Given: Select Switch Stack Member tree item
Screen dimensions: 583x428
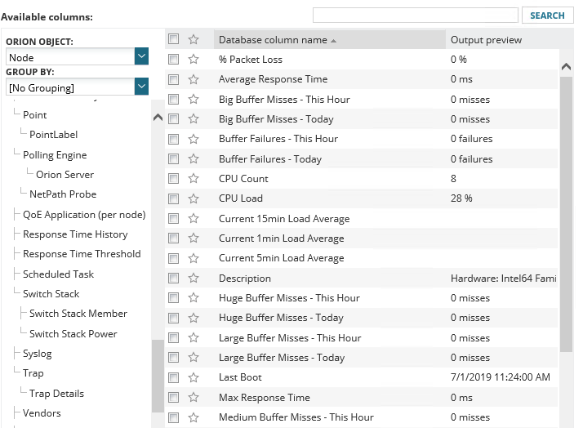Looking at the screenshot, I should [x=78, y=314].
